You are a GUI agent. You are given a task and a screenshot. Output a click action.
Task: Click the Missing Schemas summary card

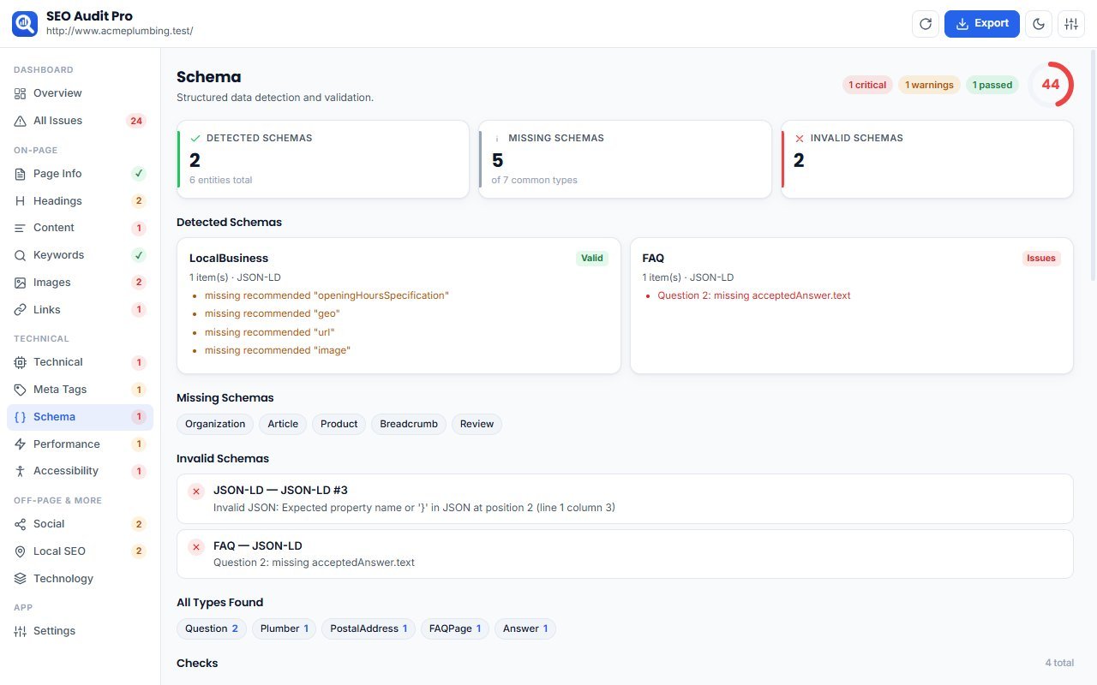625,159
